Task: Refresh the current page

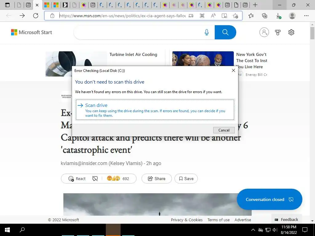Action: tap(36, 16)
